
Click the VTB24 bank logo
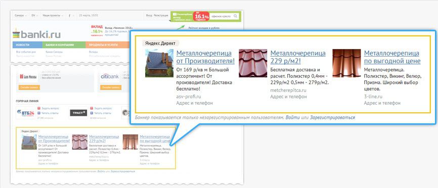(25, 112)
